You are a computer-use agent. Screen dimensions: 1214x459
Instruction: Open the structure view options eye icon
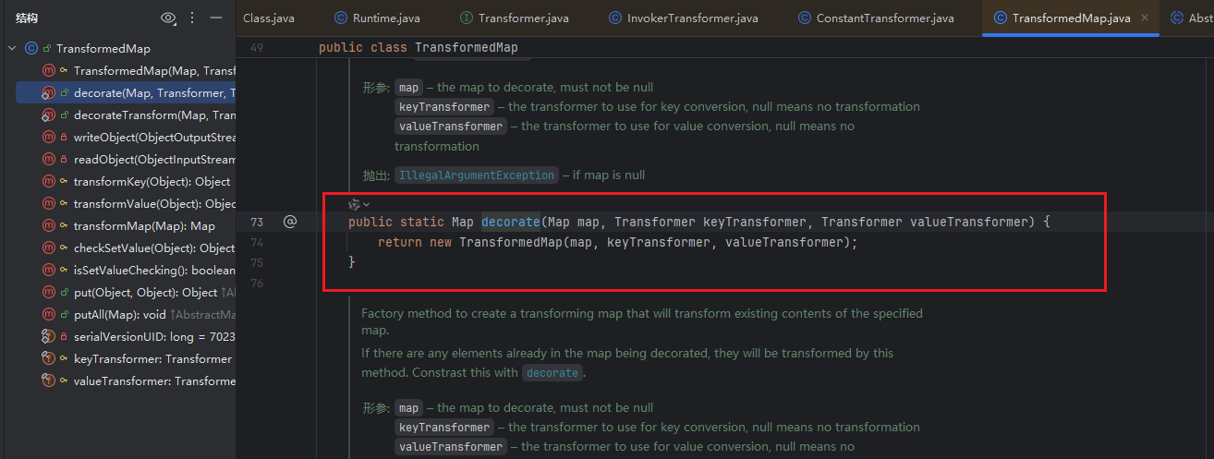[x=167, y=18]
